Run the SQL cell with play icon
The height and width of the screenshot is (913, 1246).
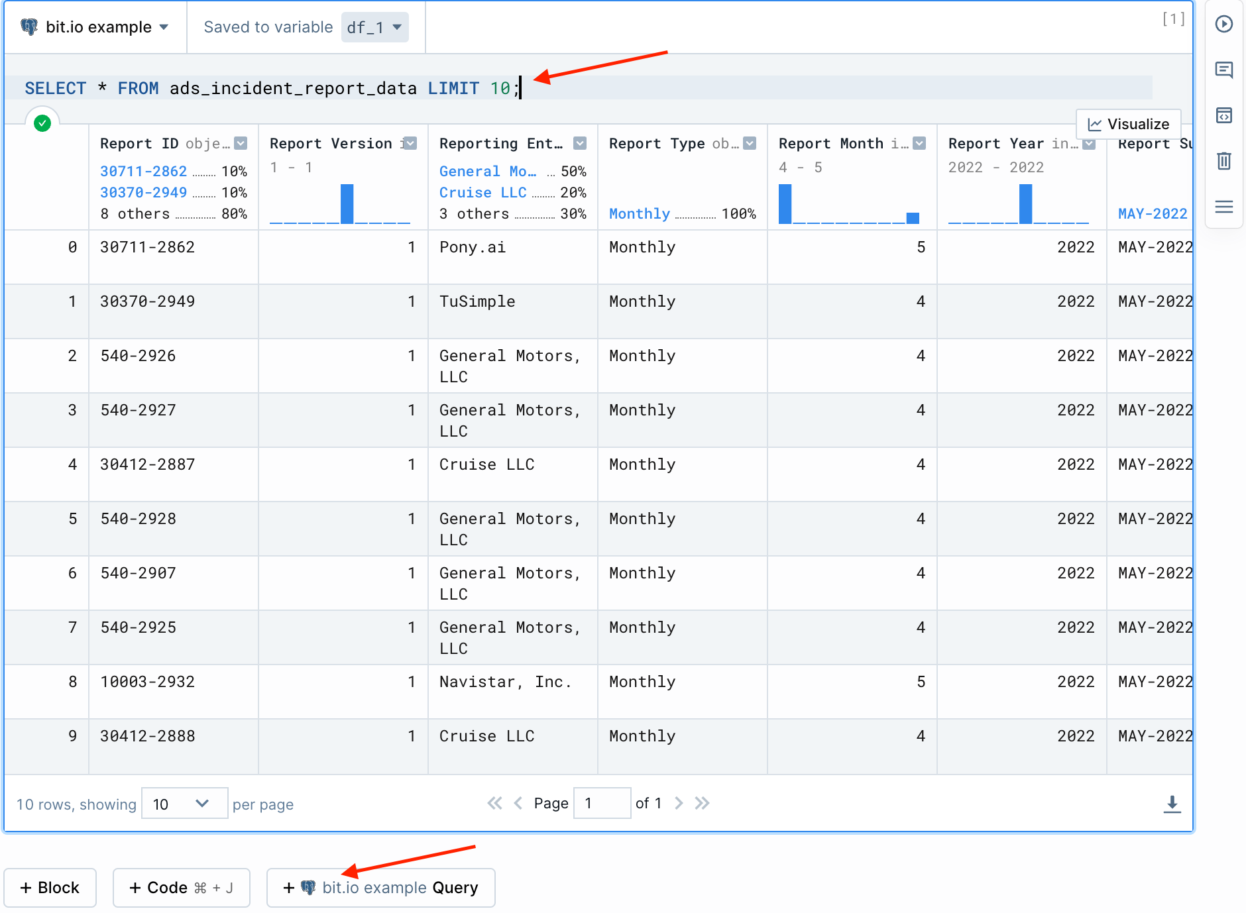click(x=1223, y=25)
